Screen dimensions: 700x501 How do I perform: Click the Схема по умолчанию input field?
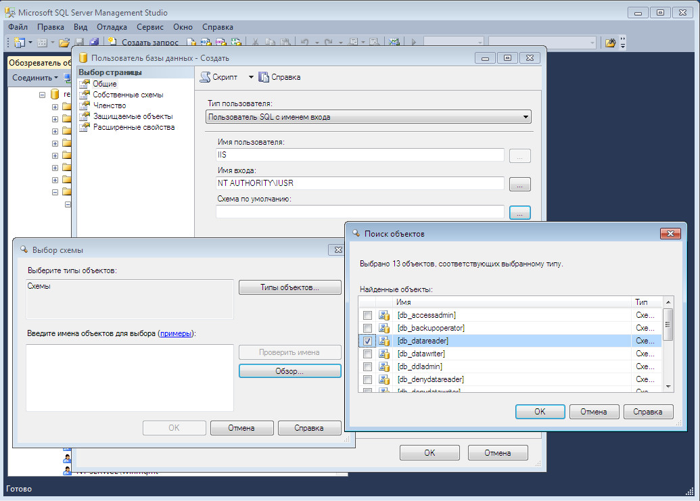coord(360,212)
